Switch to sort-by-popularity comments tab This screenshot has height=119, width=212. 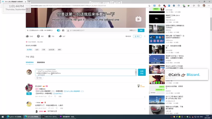pyautogui.click(x=30, y=62)
